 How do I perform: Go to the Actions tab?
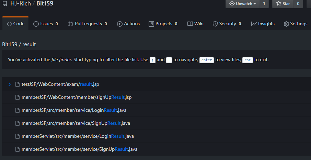click(128, 24)
